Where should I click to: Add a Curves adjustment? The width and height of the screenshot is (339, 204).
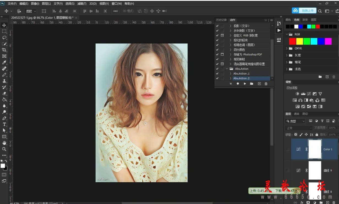(309, 94)
